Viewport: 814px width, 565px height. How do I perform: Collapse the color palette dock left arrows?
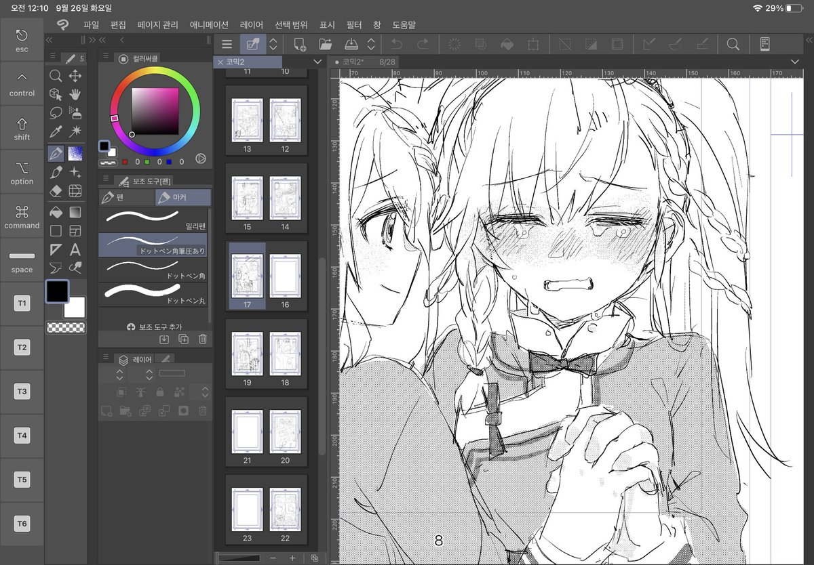click(104, 40)
